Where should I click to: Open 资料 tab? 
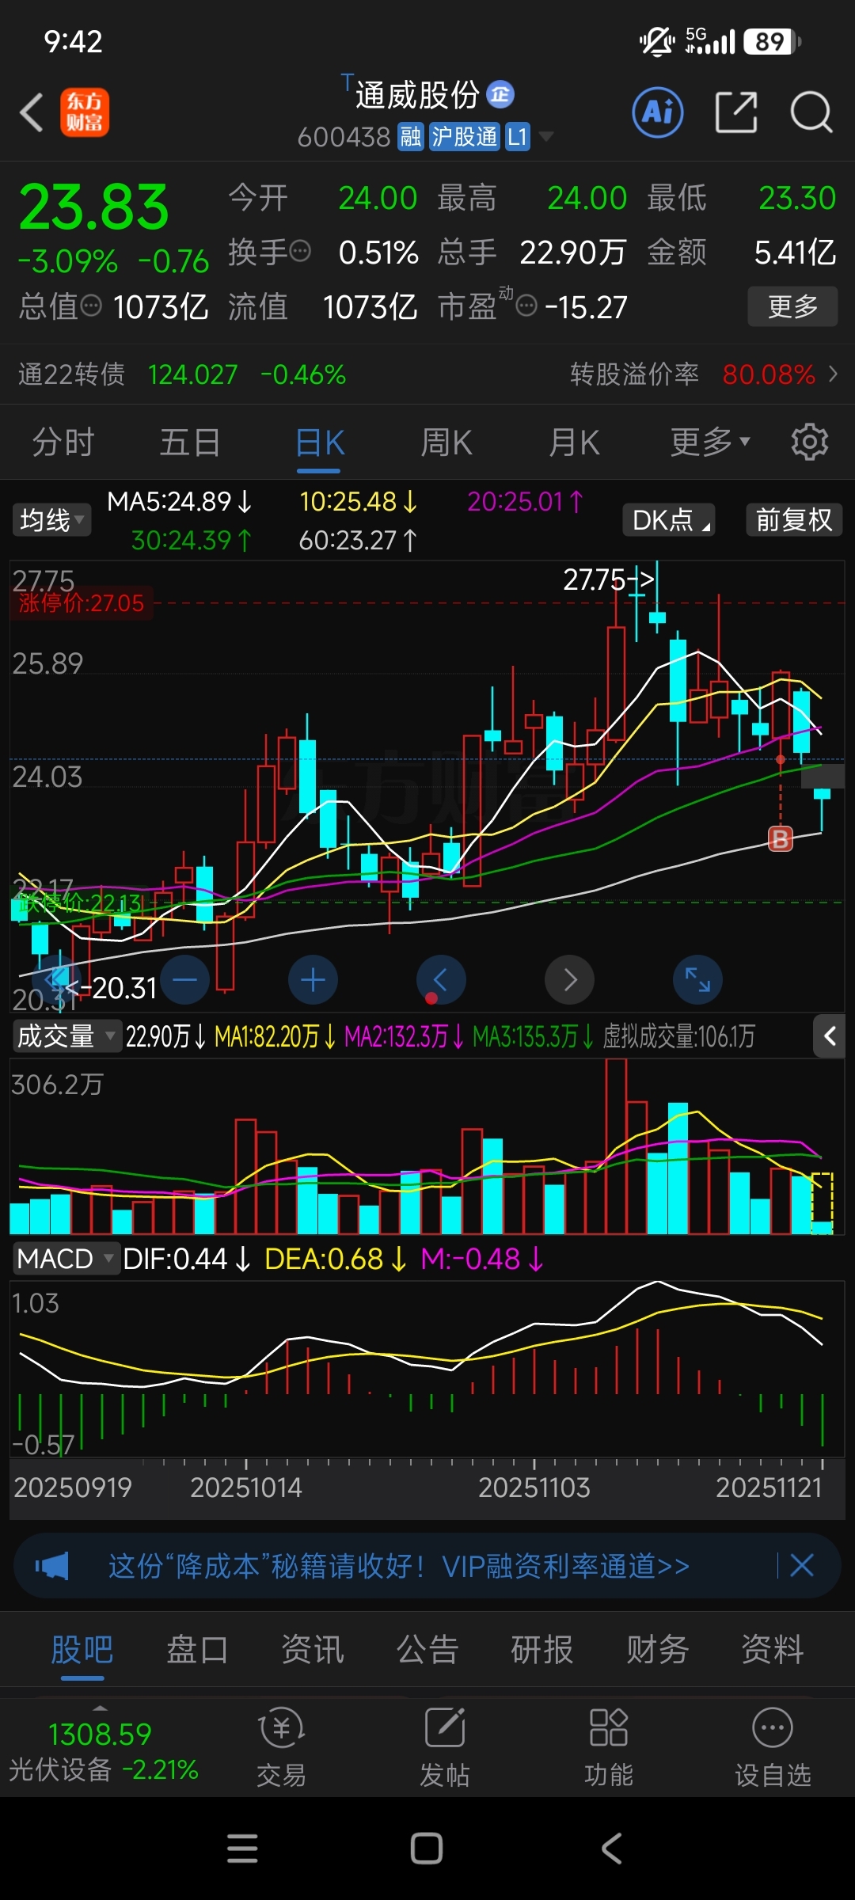click(773, 1650)
